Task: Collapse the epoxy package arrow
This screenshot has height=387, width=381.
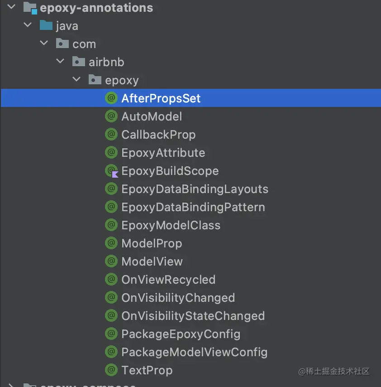Action: [x=77, y=80]
